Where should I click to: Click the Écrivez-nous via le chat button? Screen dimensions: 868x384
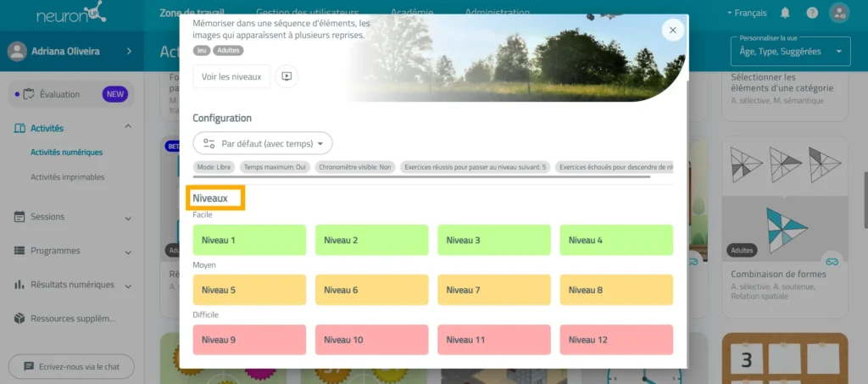click(71, 366)
